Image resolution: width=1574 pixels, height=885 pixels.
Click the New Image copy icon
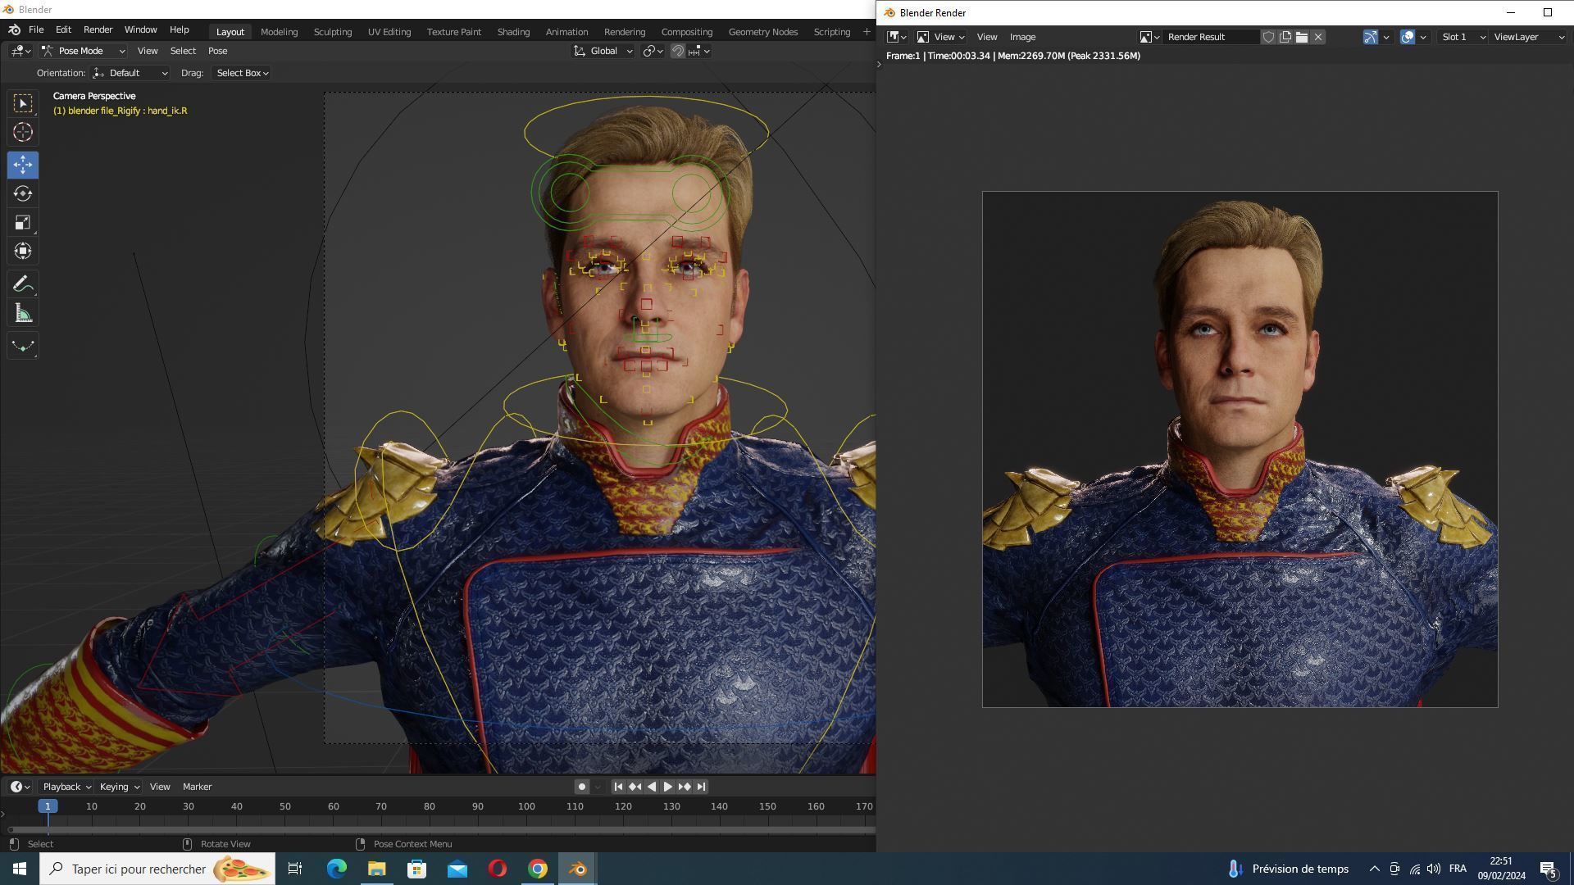click(1285, 37)
